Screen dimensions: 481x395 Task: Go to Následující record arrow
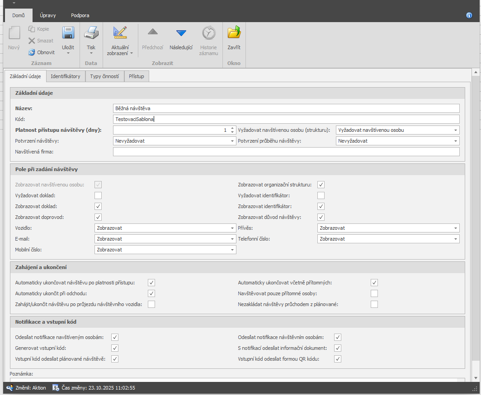181,33
